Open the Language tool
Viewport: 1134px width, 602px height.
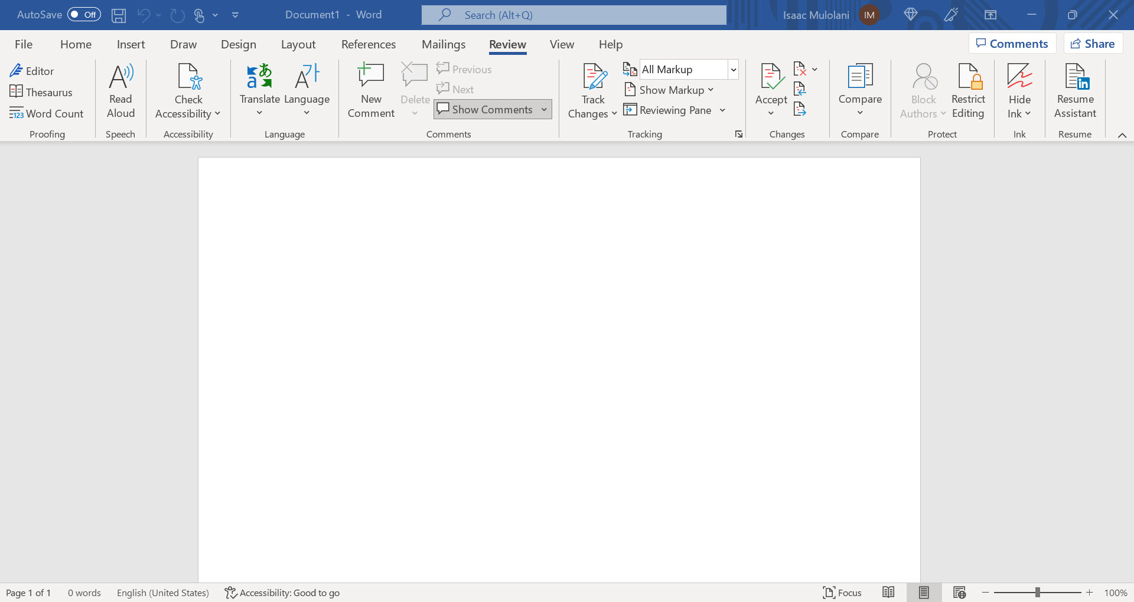pos(307,90)
